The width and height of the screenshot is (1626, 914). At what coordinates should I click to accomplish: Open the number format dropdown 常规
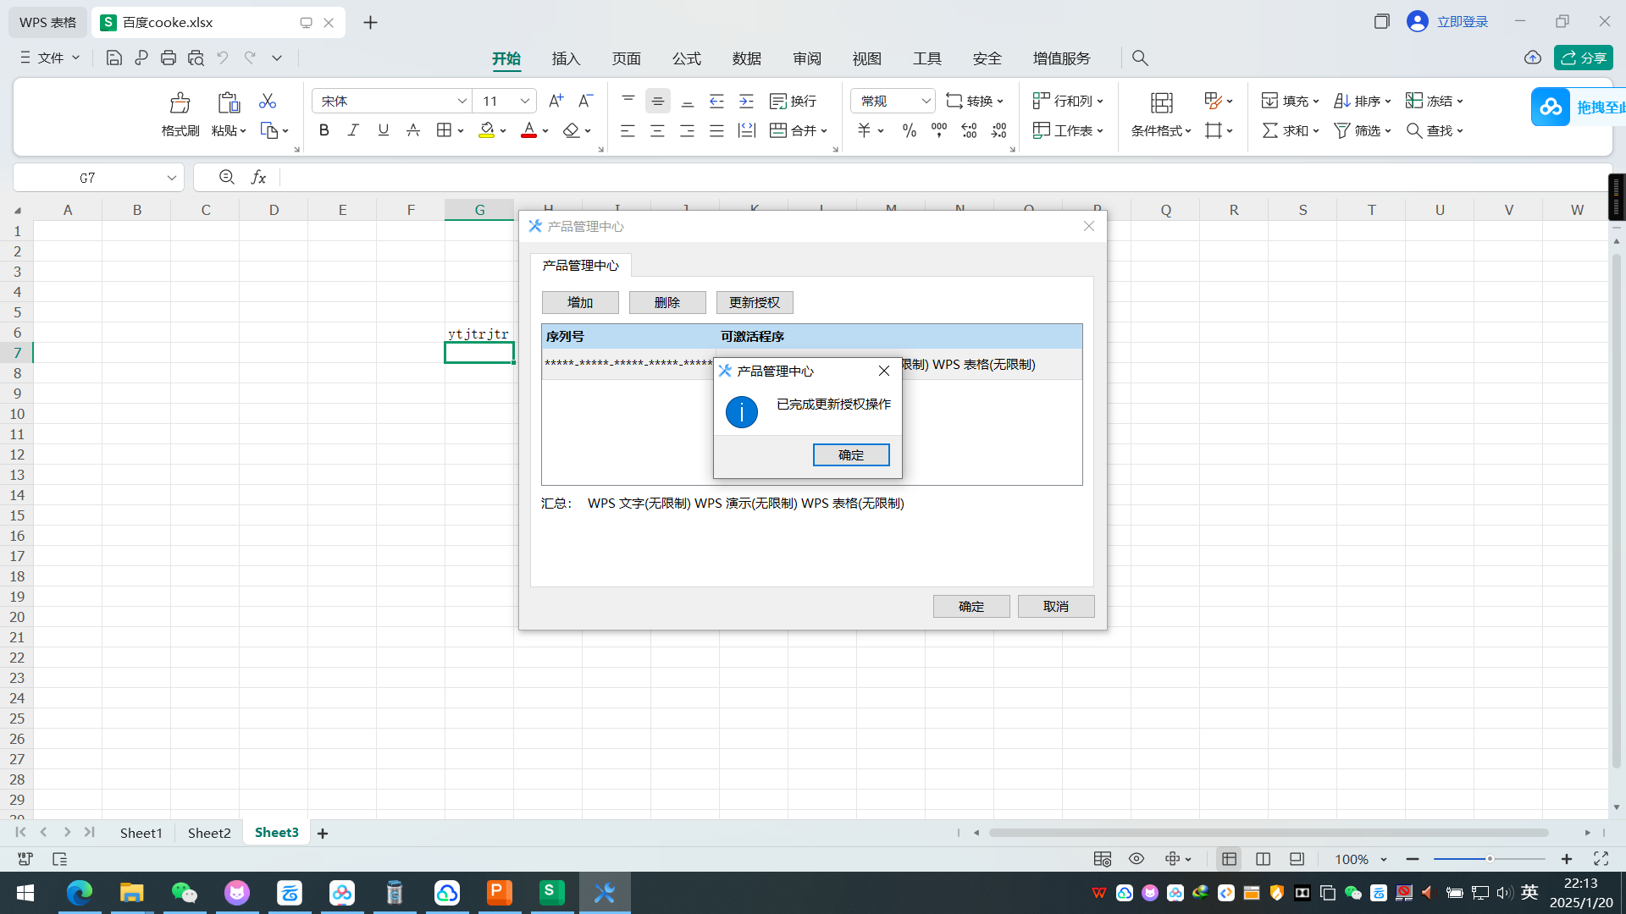(893, 101)
